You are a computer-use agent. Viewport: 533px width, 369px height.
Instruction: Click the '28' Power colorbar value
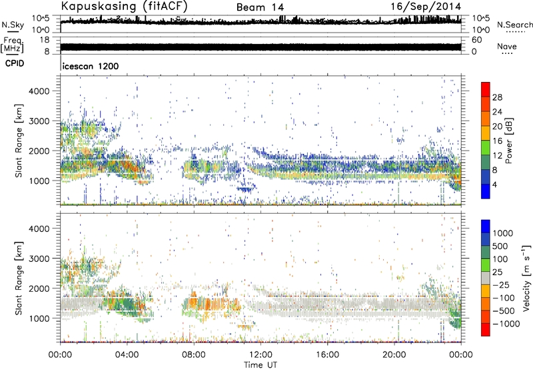(497, 97)
